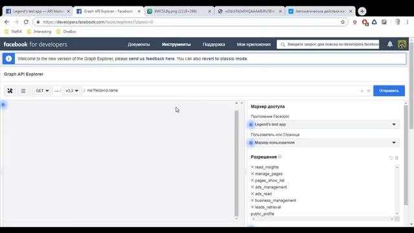The height and width of the screenshot is (233, 414).
Task: Open the hamburger list menu beside GET
Action: tap(23, 91)
